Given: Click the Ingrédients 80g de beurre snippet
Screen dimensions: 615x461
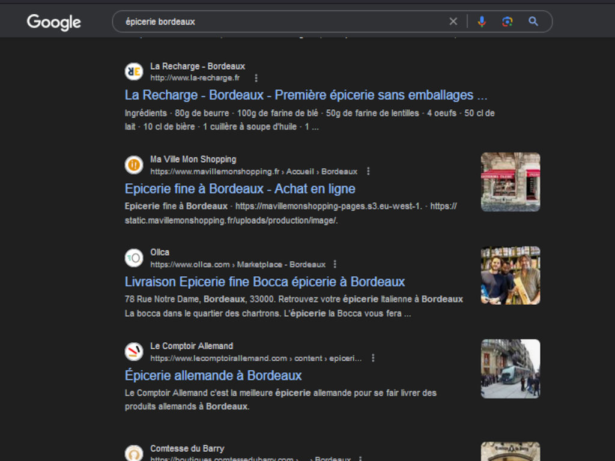Looking at the screenshot, I should coord(309,120).
